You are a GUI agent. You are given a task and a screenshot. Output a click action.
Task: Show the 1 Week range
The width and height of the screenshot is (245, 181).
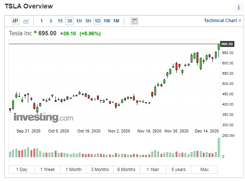[x=48, y=170]
